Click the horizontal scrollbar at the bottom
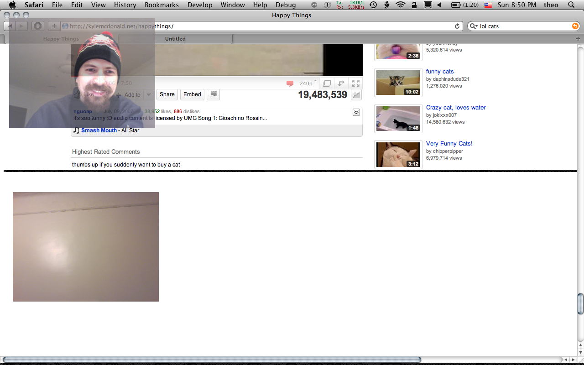The image size is (584, 365). tap(212, 360)
